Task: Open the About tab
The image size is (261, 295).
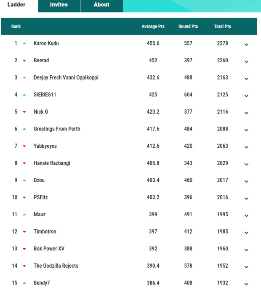Action: 101,5
